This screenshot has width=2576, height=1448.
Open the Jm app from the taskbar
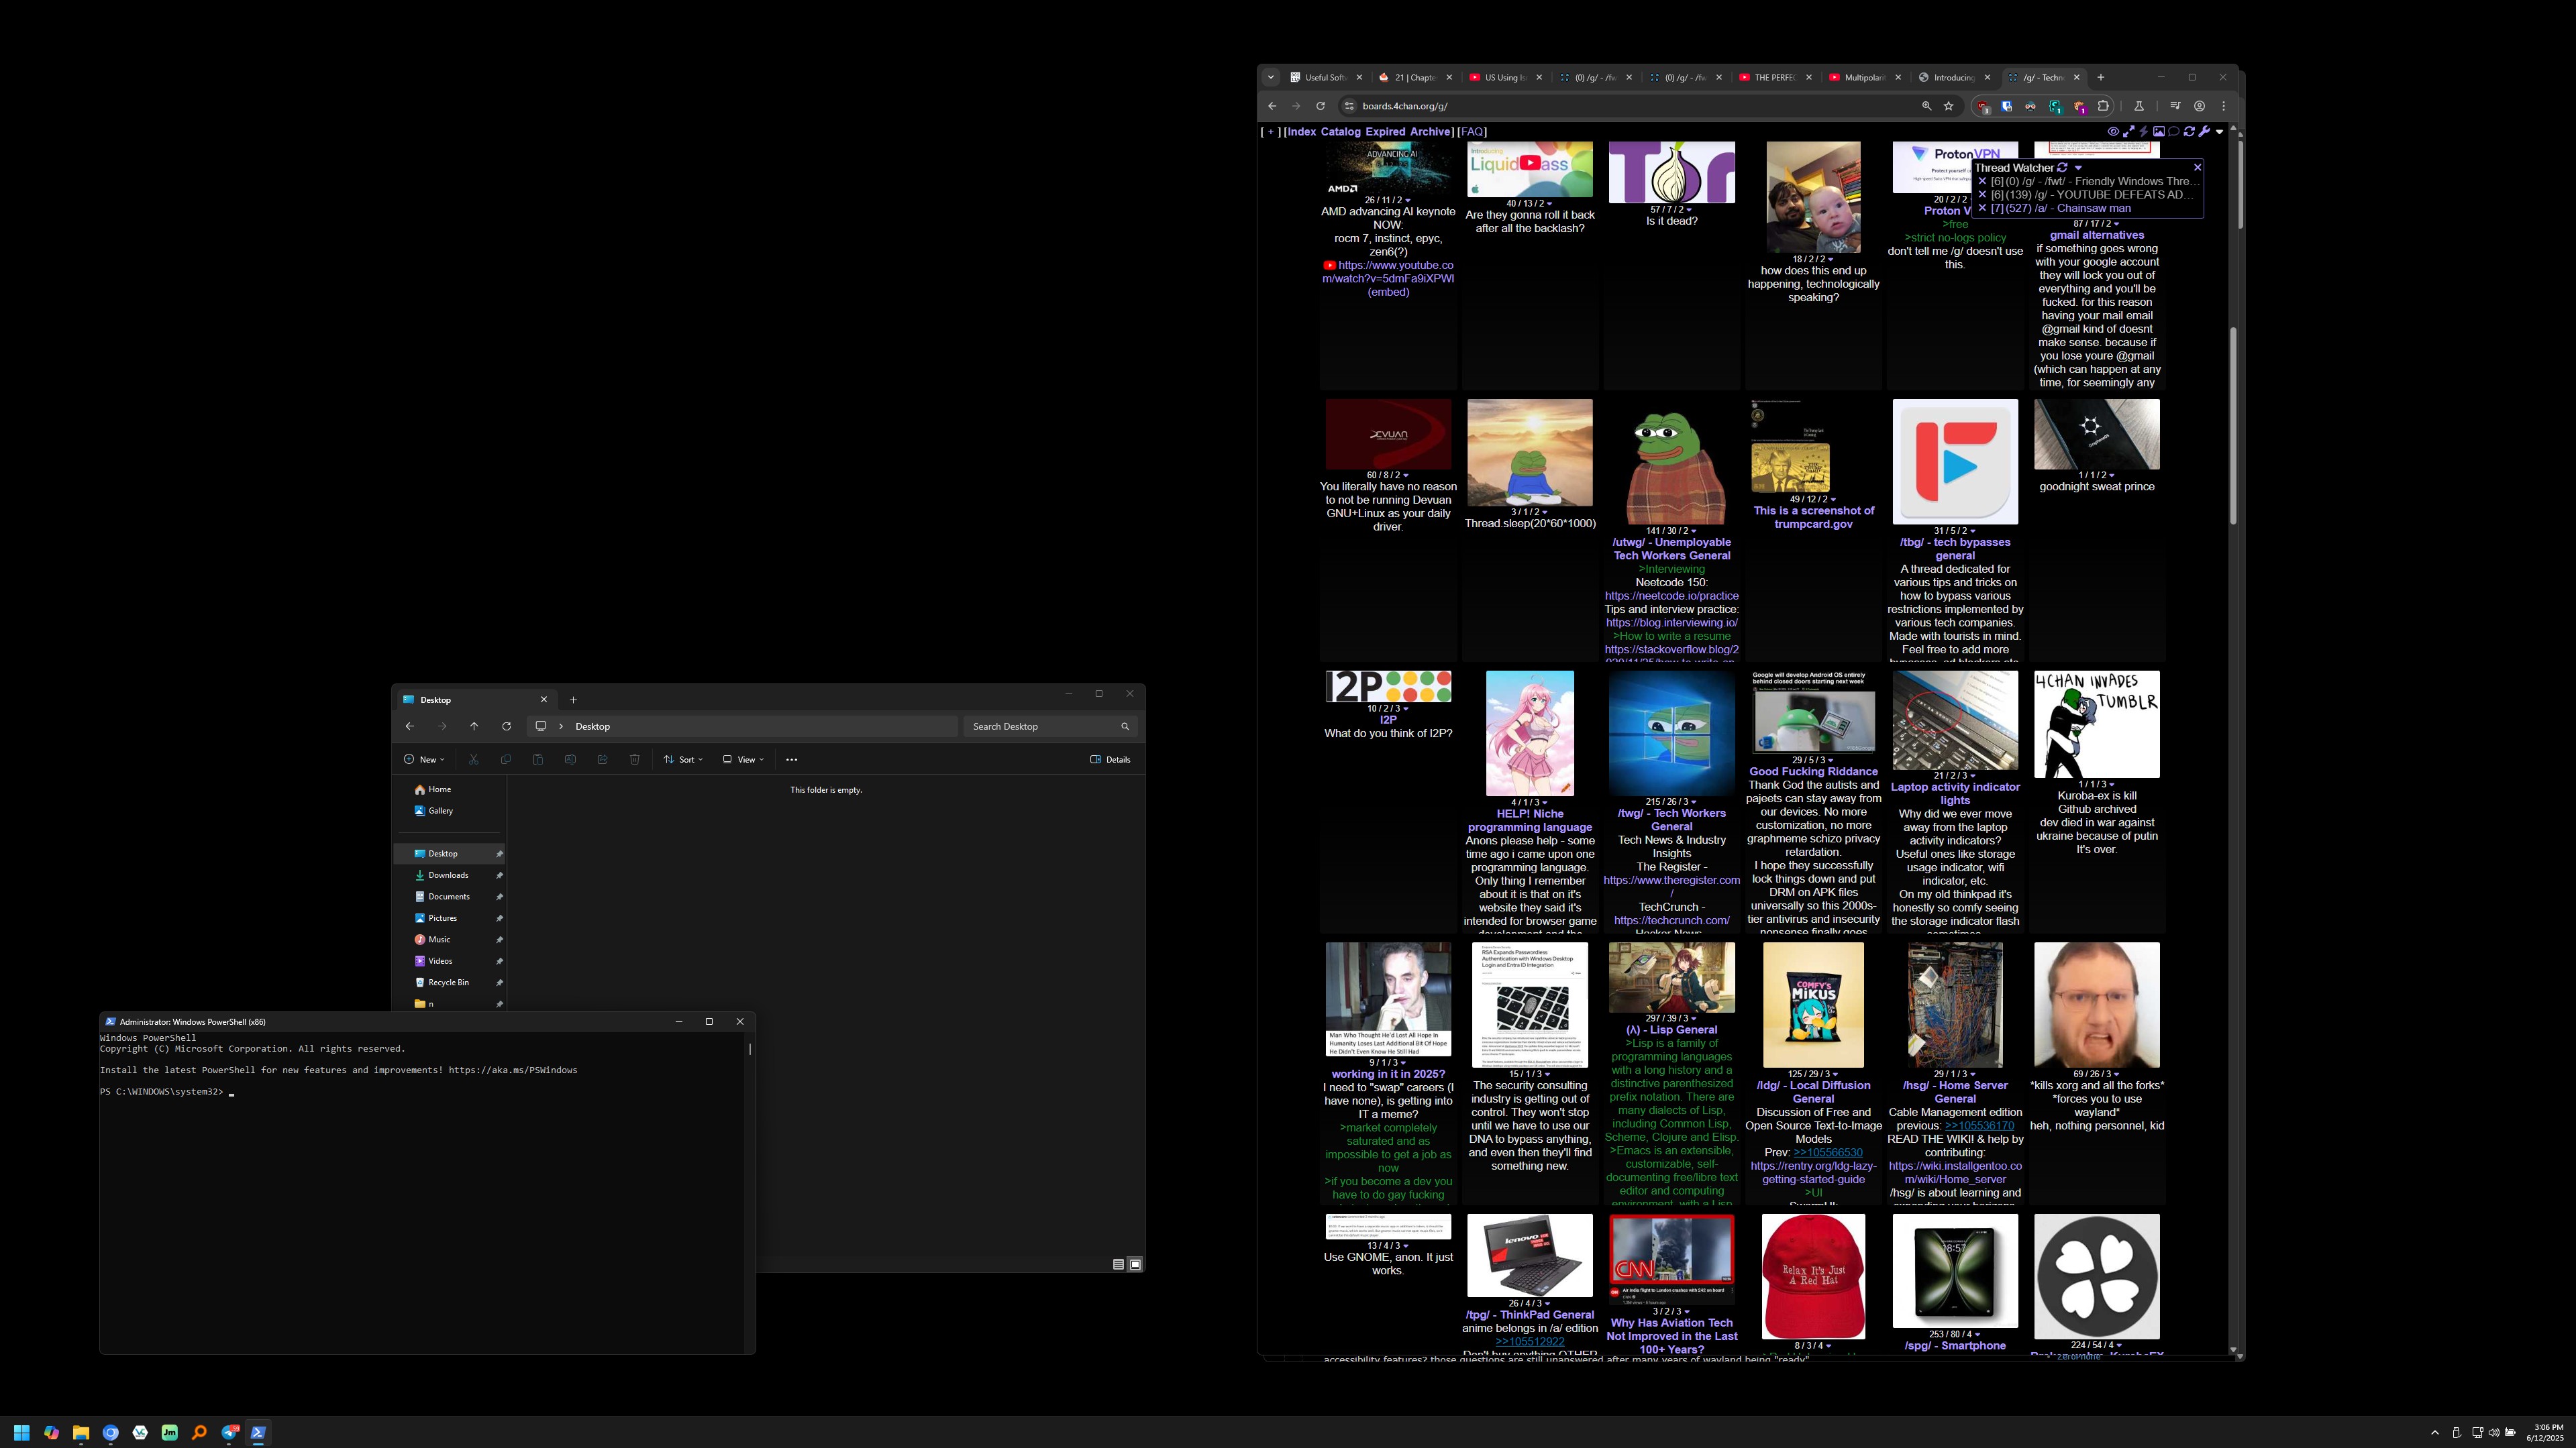click(x=170, y=1432)
